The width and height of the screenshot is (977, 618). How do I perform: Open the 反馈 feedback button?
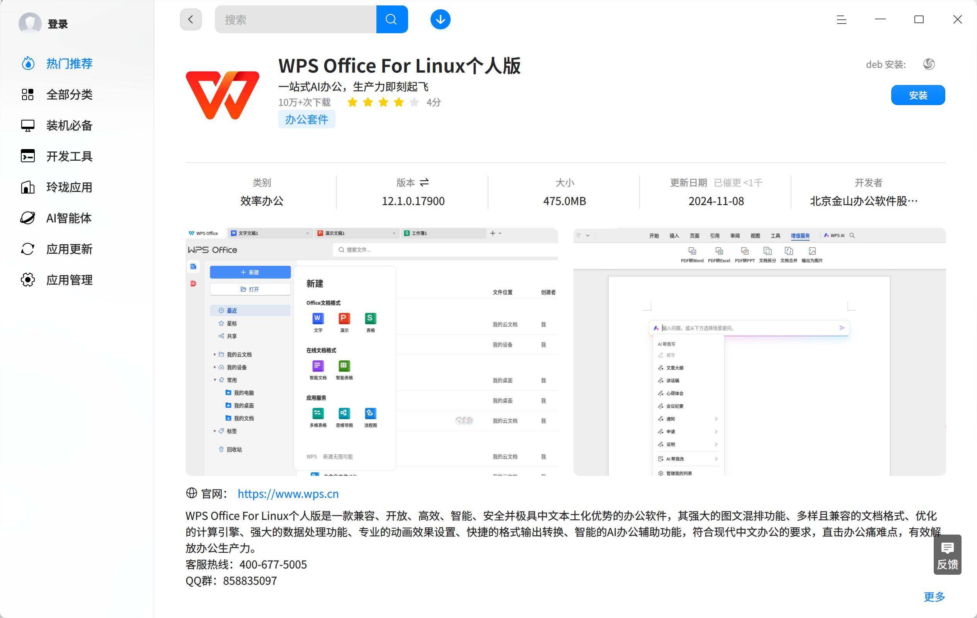(947, 555)
